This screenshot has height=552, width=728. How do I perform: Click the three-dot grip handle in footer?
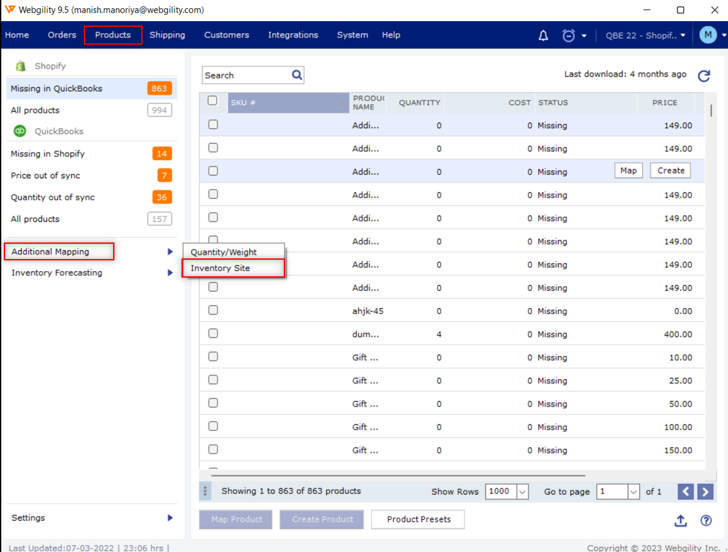tap(205, 491)
